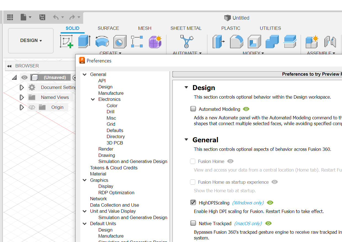Select the Rectangular Pattern tool
The height and width of the screenshot is (242, 342).
(x=137, y=41)
